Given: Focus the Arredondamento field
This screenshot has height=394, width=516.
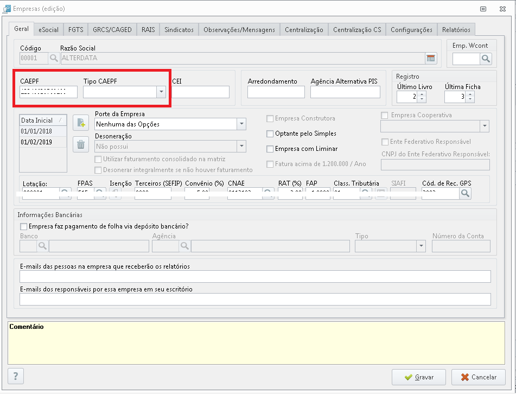Looking at the screenshot, I should [x=276, y=92].
